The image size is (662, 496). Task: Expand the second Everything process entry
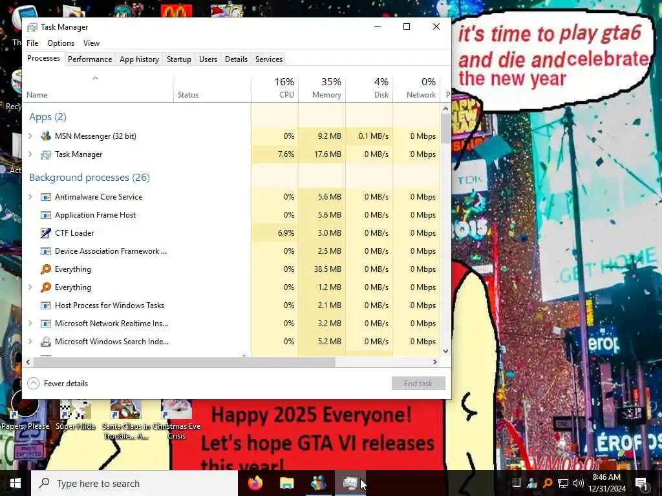pos(30,287)
